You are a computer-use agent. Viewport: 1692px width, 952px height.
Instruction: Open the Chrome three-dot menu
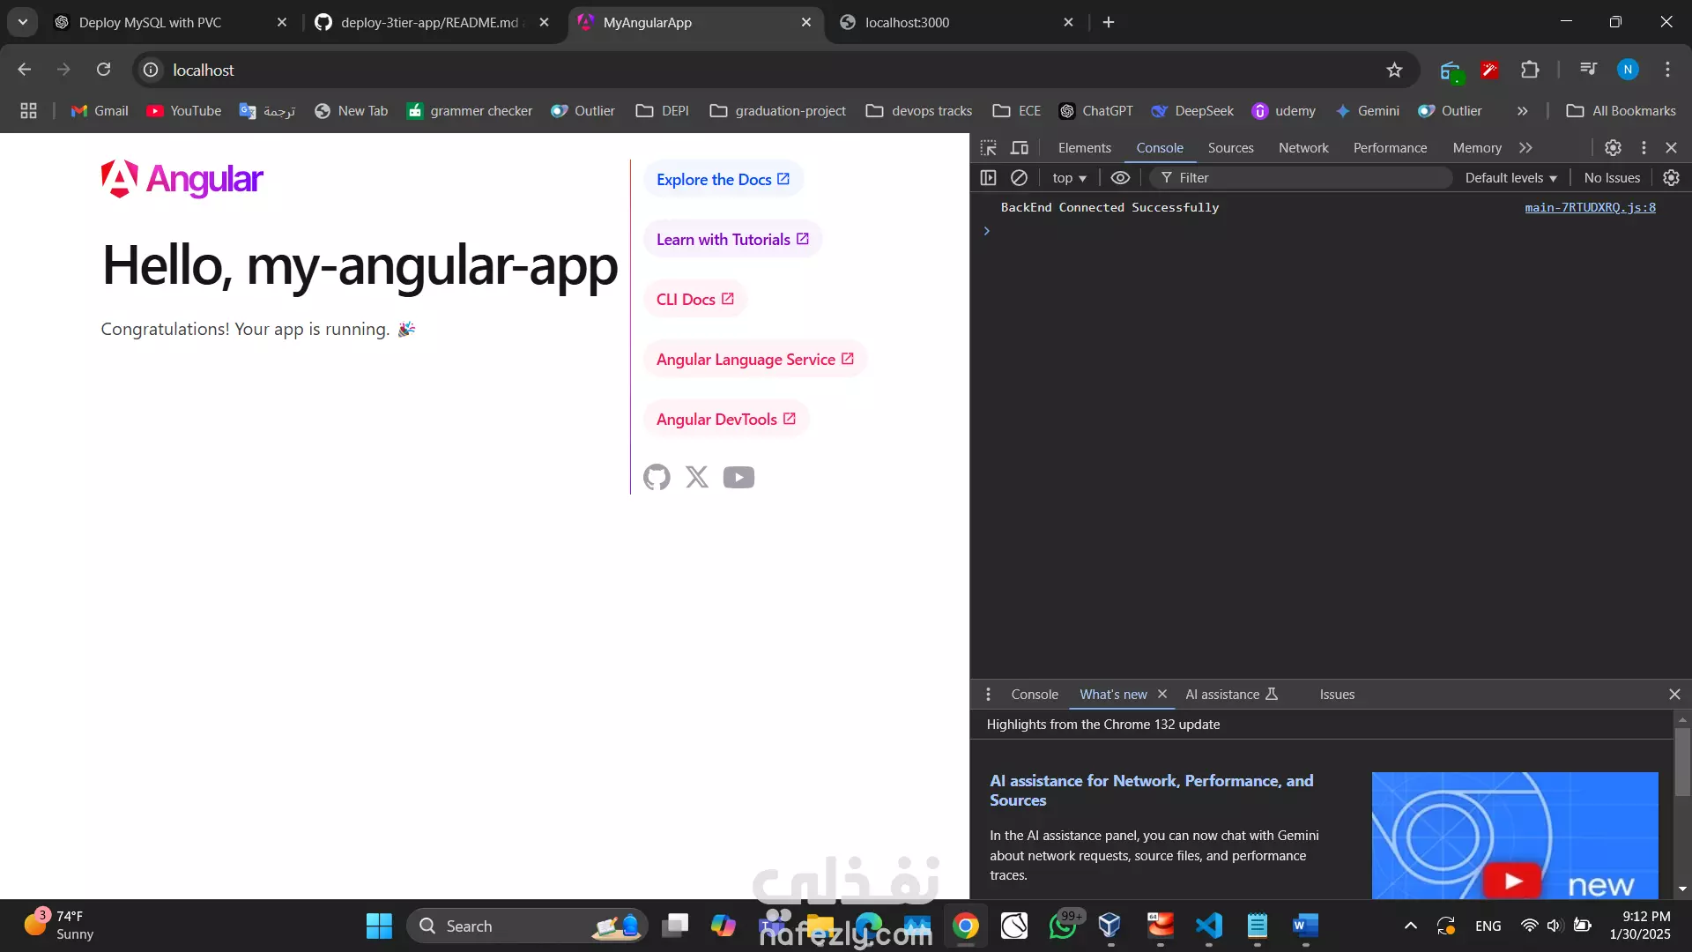coord(1667,70)
